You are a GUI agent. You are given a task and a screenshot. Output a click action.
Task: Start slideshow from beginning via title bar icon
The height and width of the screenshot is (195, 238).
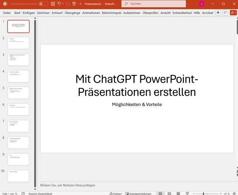74,4
